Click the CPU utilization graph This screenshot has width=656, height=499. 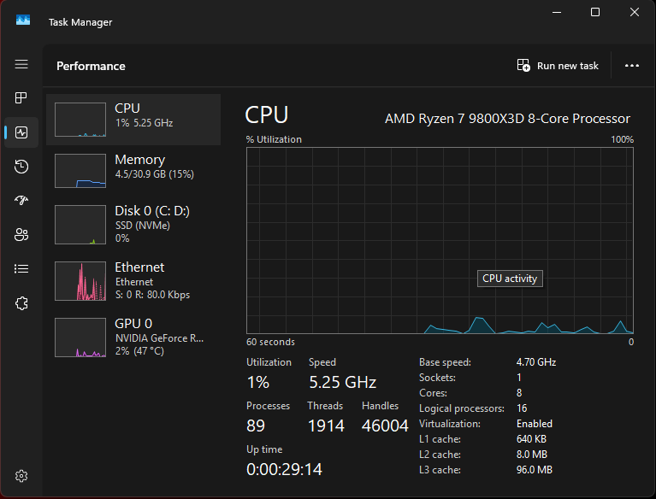[440, 240]
